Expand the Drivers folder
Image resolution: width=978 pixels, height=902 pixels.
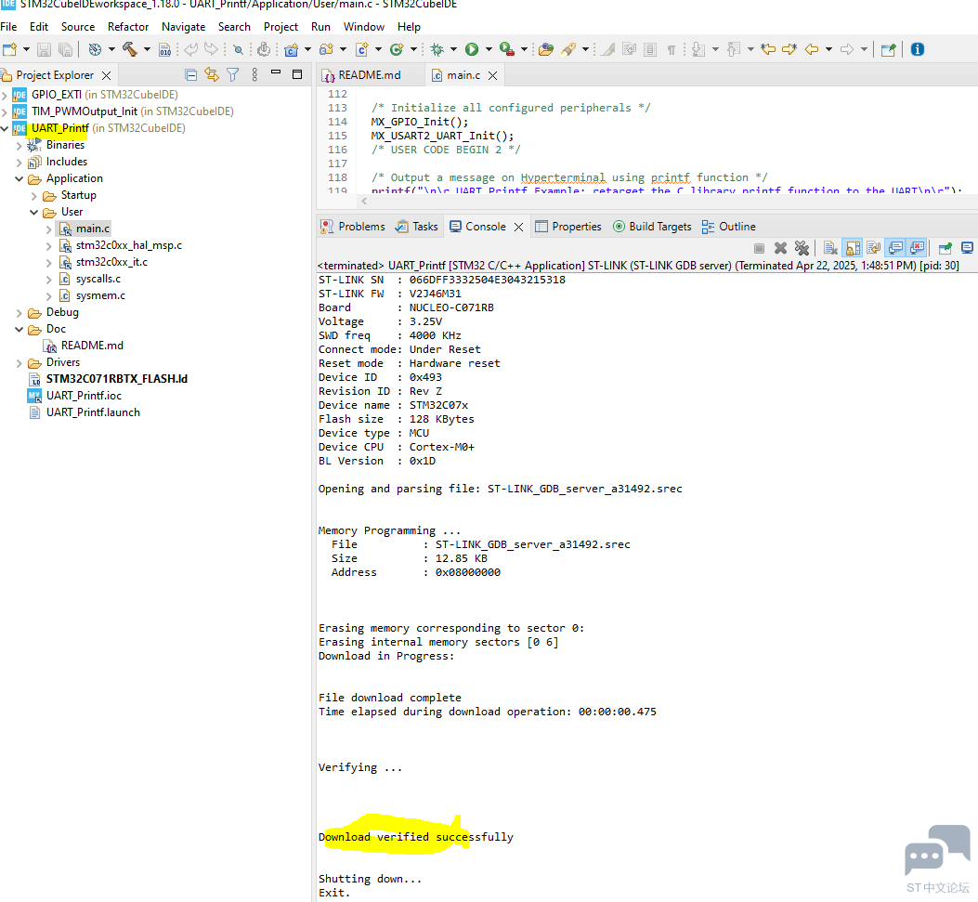19,363
